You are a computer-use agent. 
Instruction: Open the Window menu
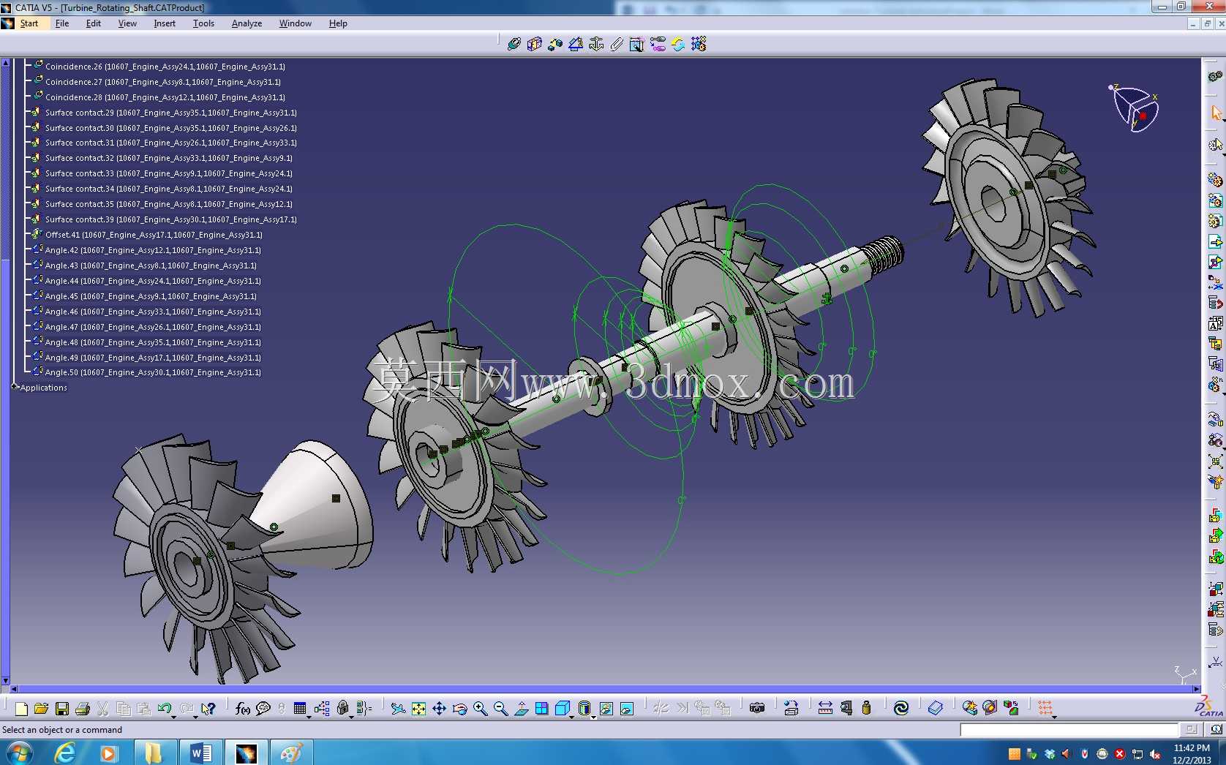pyautogui.click(x=295, y=23)
